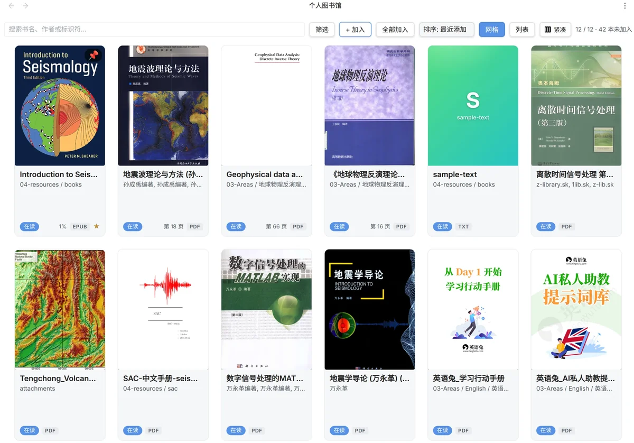
Task: Click the title '数字信号处理的MAT...'
Action: click(265, 379)
